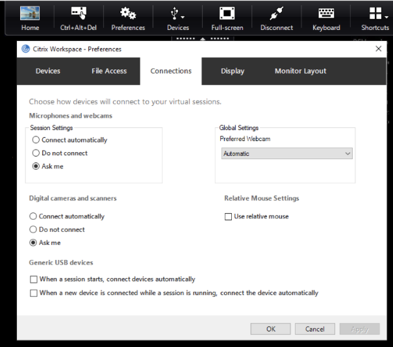Check auto-connect new device while session running

pyautogui.click(x=34, y=293)
